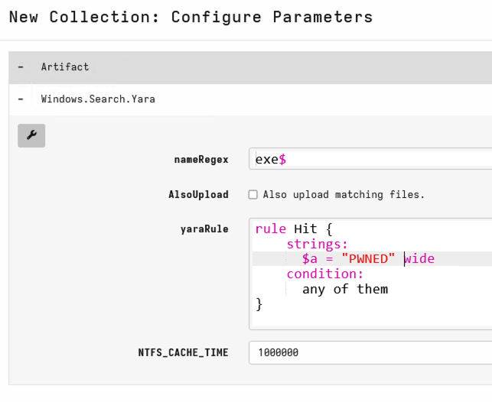Collapse the Artifact header minus sign
This screenshot has height=402, width=492.
pos(21,67)
